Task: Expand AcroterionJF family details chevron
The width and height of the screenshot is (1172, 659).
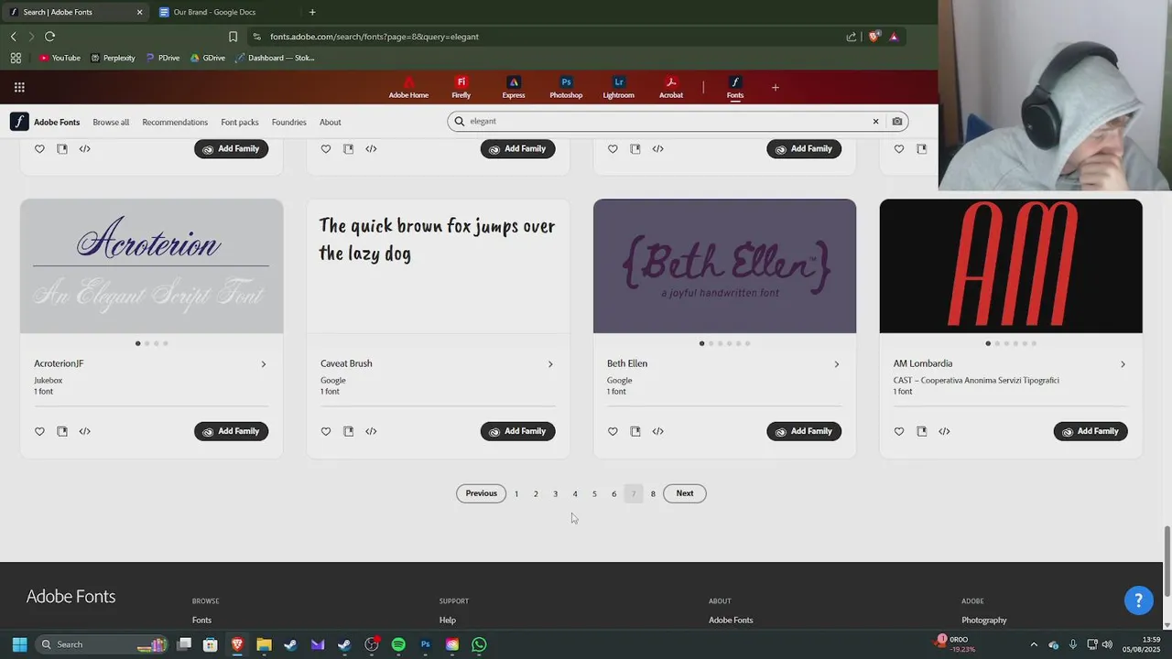Action: tap(264, 364)
